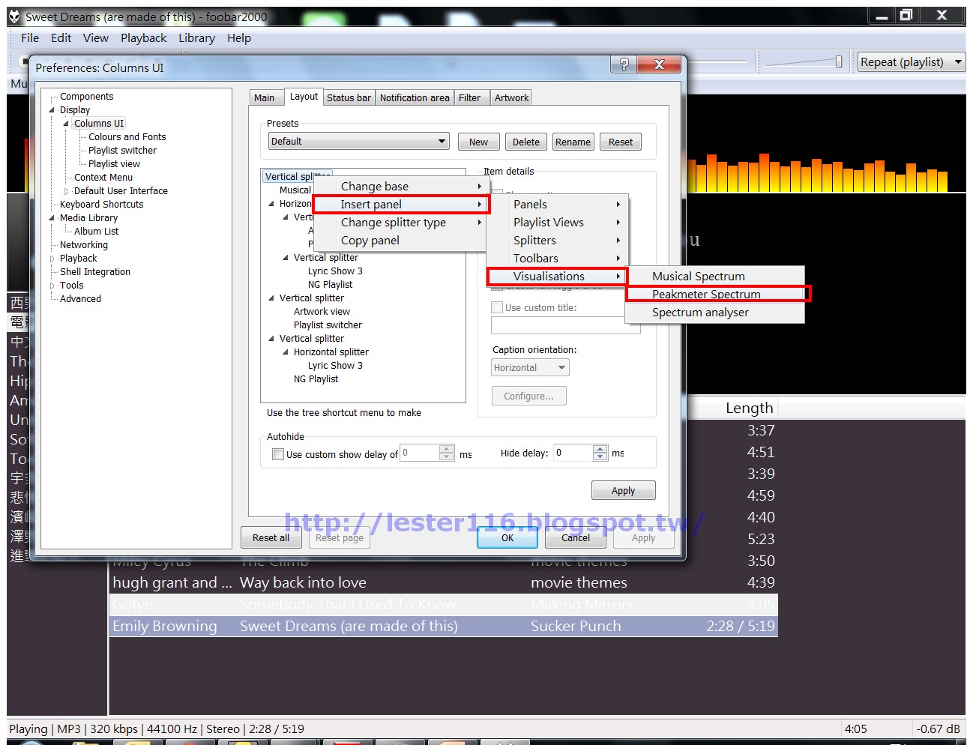This screenshot has width=973, height=745.
Task: Click the Reset button beside Rename
Action: pos(621,142)
